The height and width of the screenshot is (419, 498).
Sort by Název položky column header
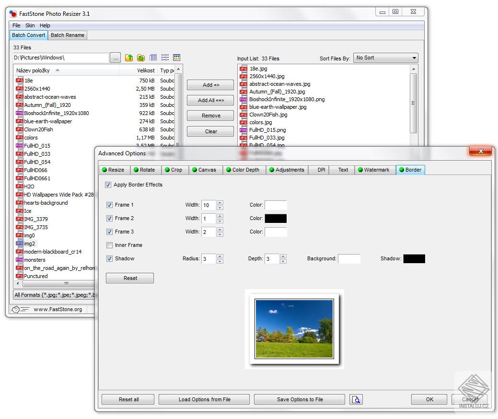click(66, 70)
